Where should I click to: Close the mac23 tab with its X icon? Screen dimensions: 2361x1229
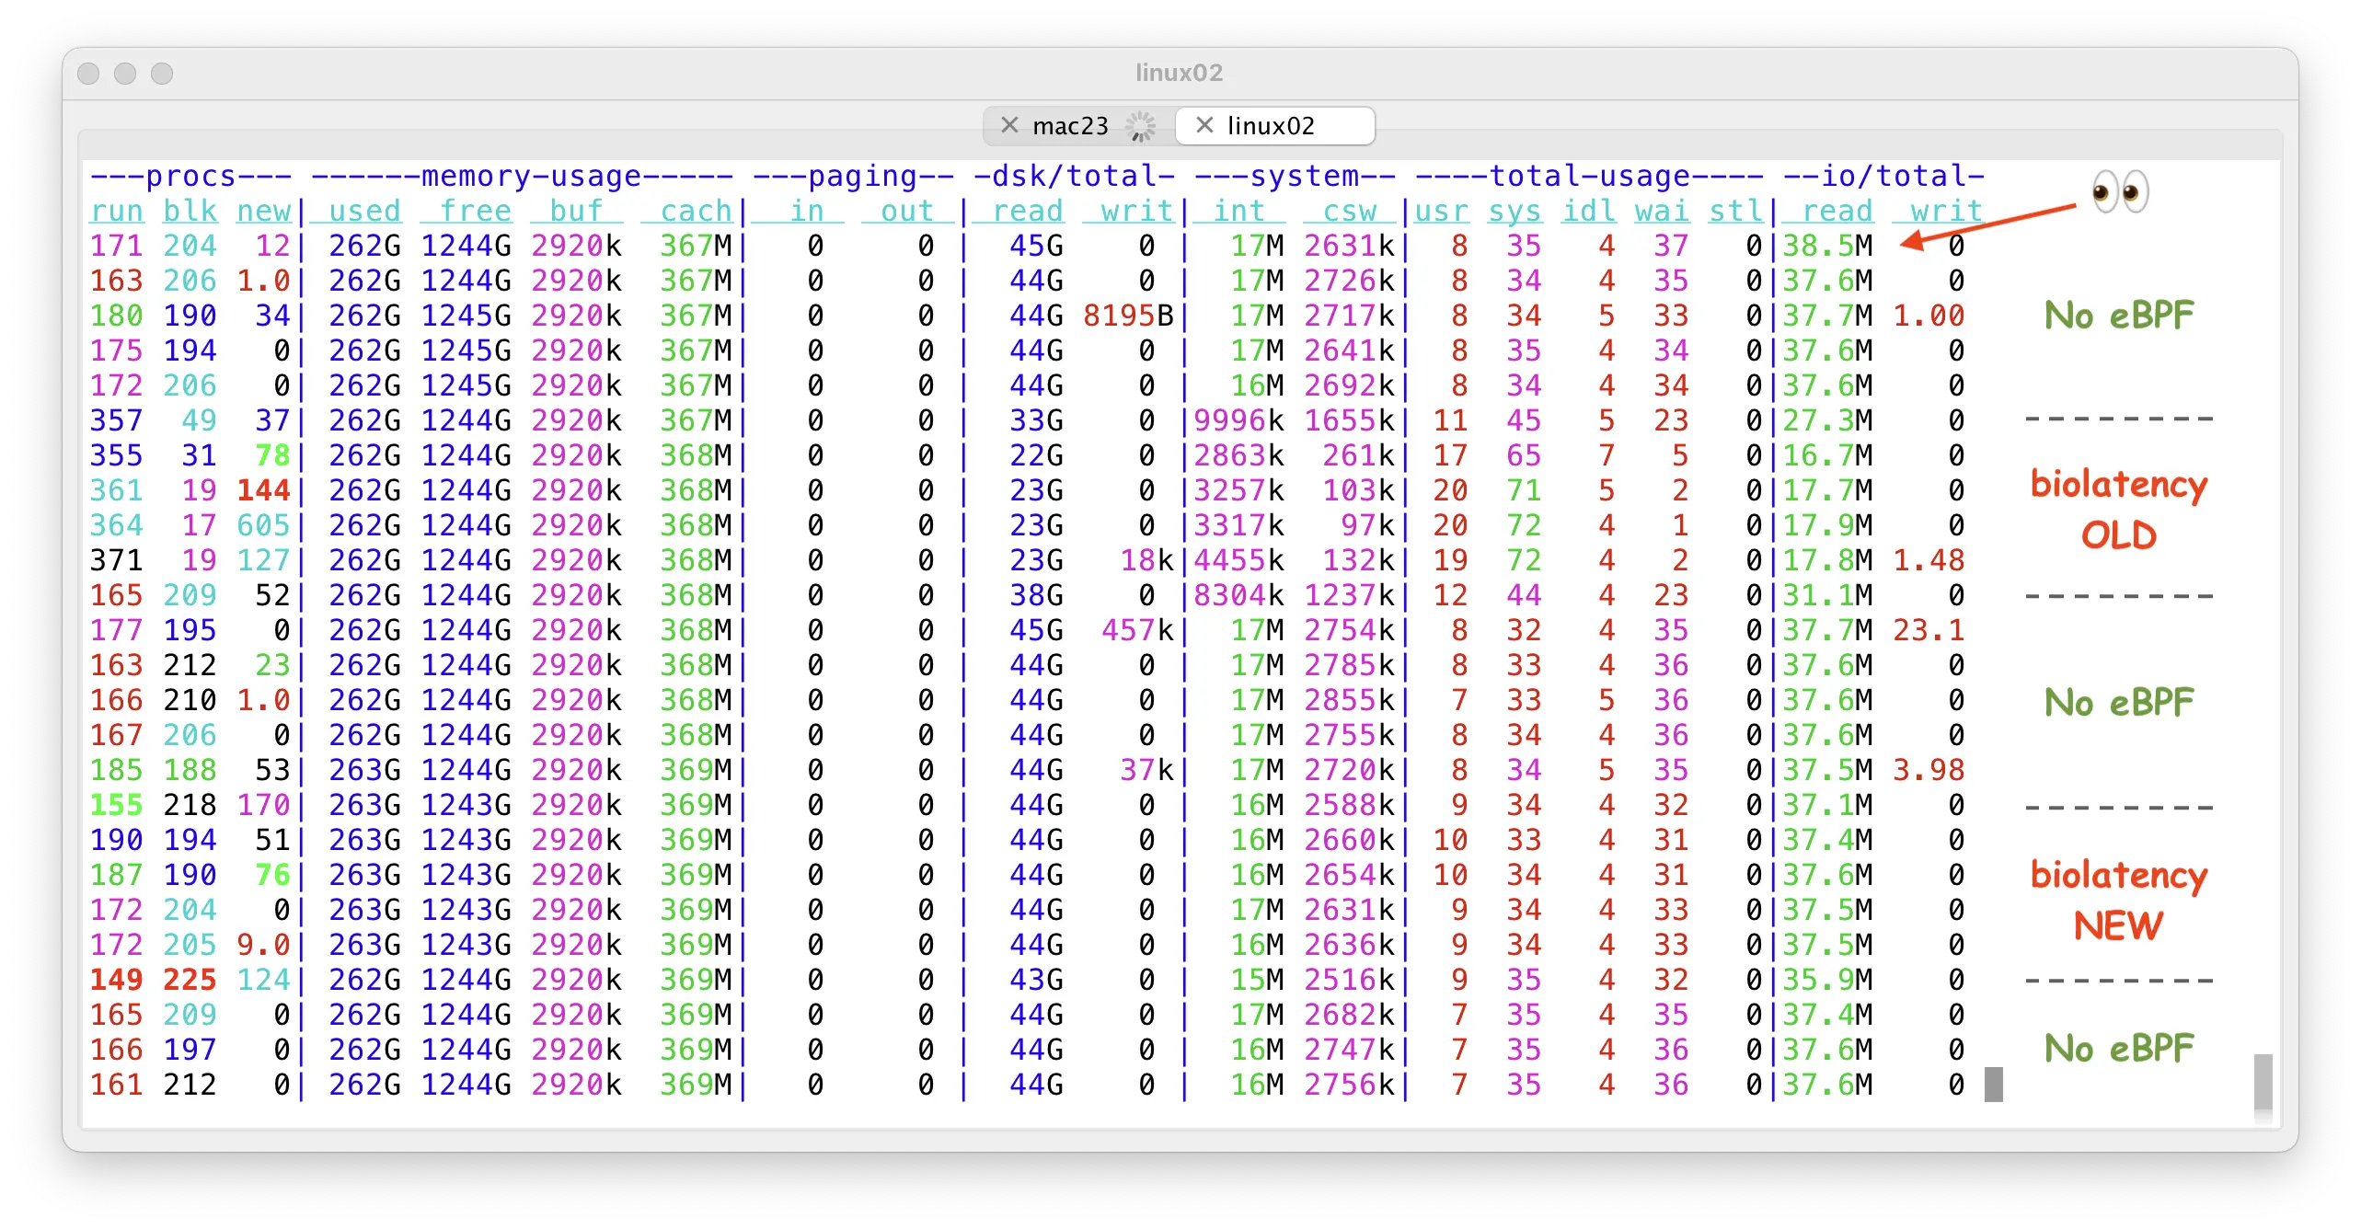[x=1009, y=125]
